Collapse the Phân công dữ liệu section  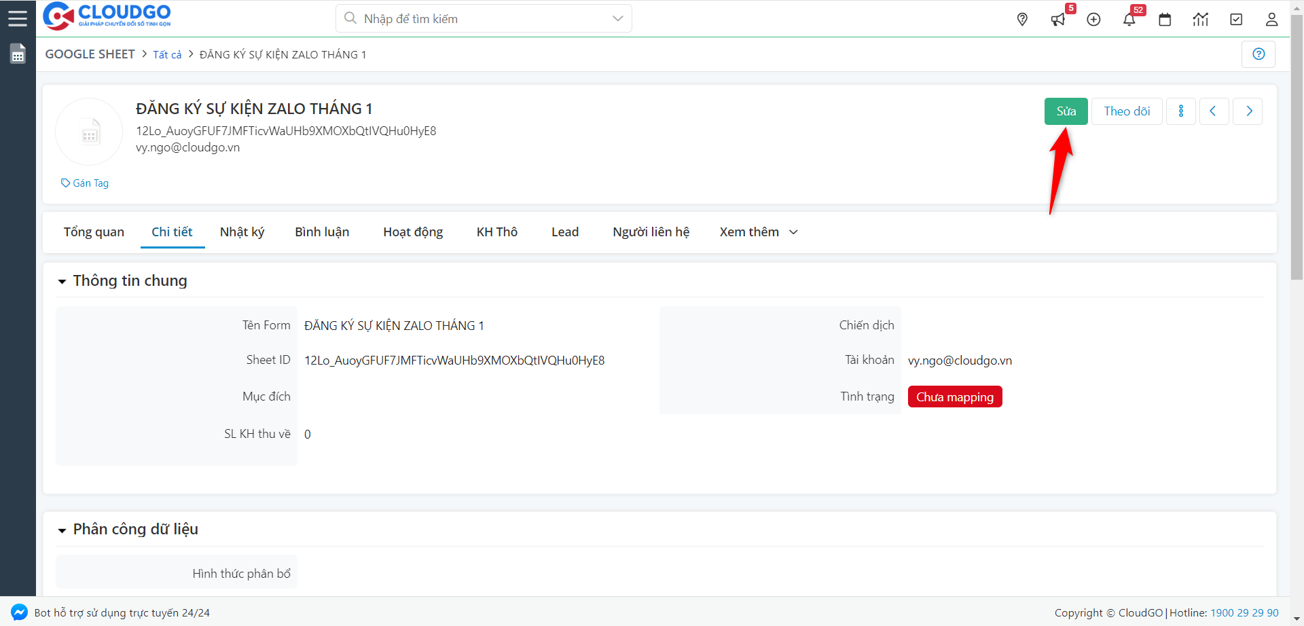tap(62, 530)
